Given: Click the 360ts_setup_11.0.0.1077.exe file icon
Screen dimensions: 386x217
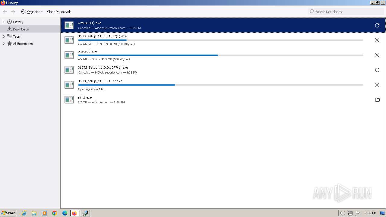Looking at the screenshot, I should pos(69,85).
